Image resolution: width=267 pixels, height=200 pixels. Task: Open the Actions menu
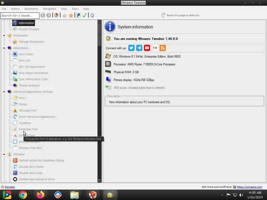click(x=15, y=9)
